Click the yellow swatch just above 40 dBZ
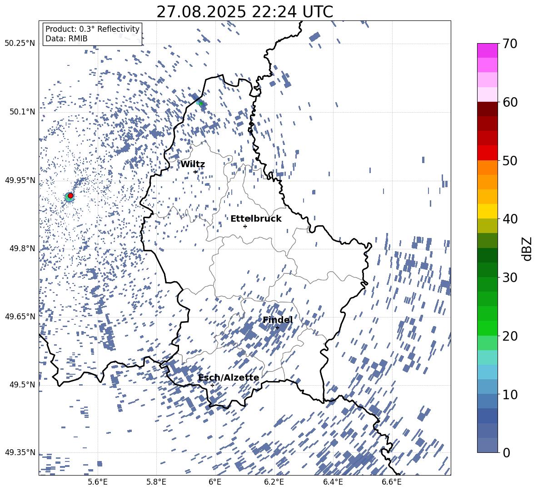The image size is (538, 491). tap(487, 211)
